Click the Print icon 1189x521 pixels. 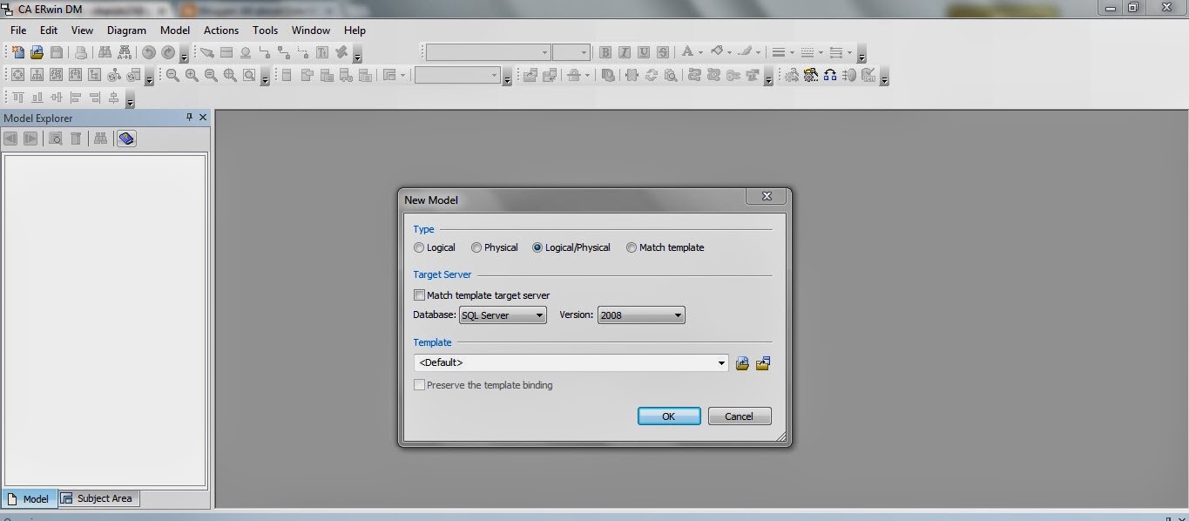point(81,52)
